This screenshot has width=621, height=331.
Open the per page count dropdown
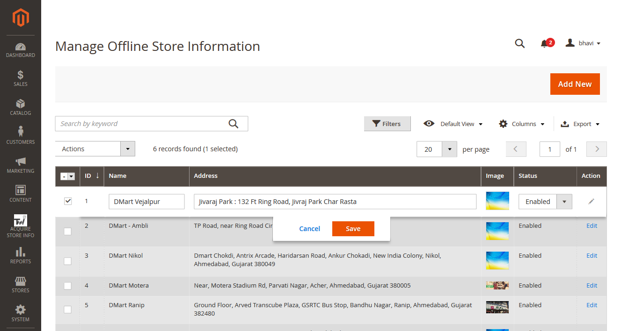pyautogui.click(x=449, y=149)
